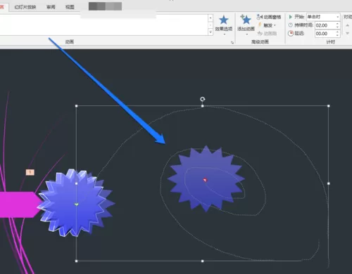
Task: Switch to the 幻灯片放映 slide show tab
Action: [25, 7]
